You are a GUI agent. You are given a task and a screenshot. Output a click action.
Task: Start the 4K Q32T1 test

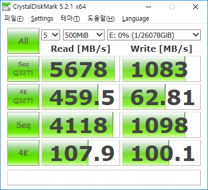pos(23,97)
